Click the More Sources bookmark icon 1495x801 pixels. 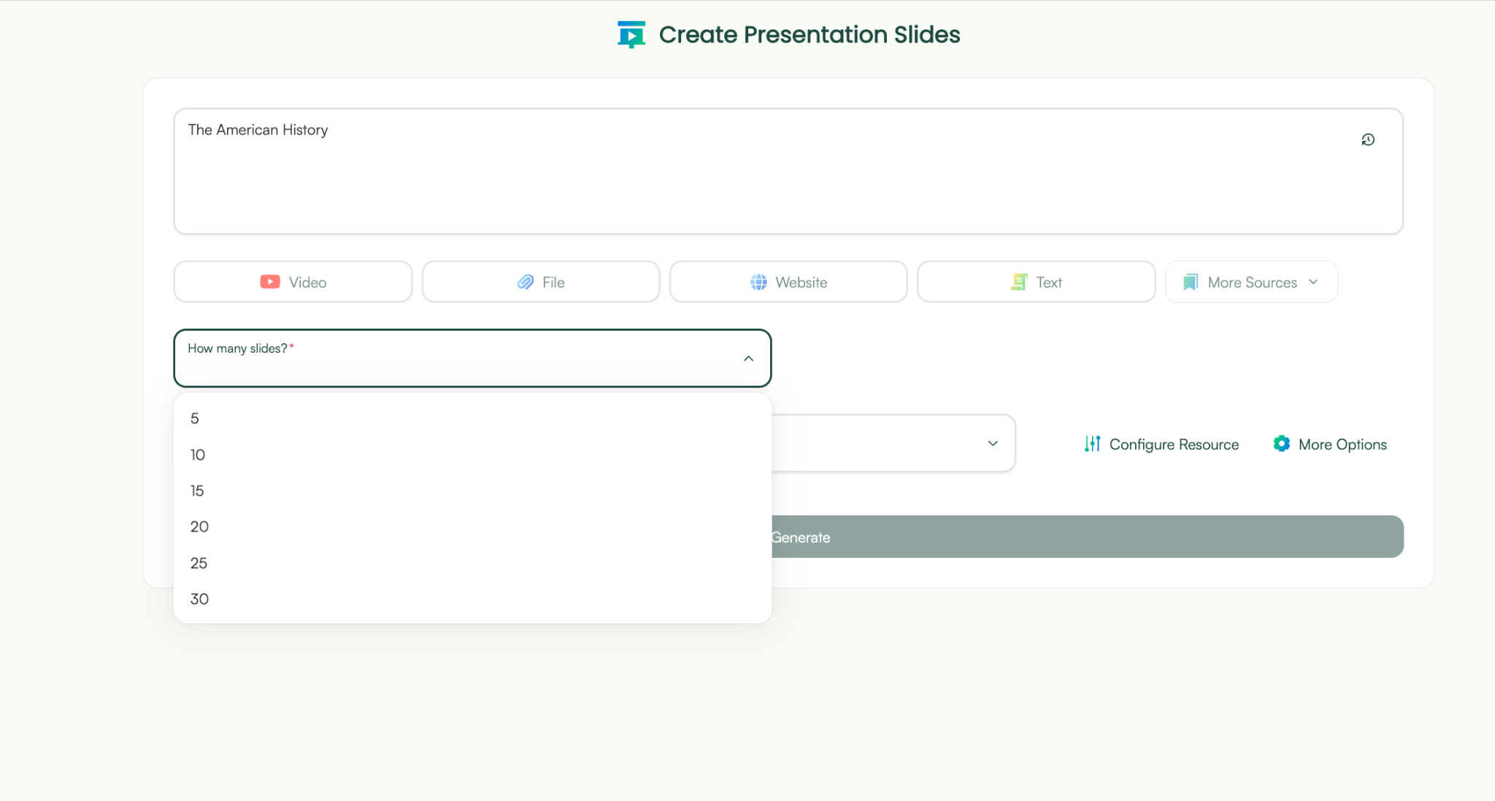tap(1191, 282)
